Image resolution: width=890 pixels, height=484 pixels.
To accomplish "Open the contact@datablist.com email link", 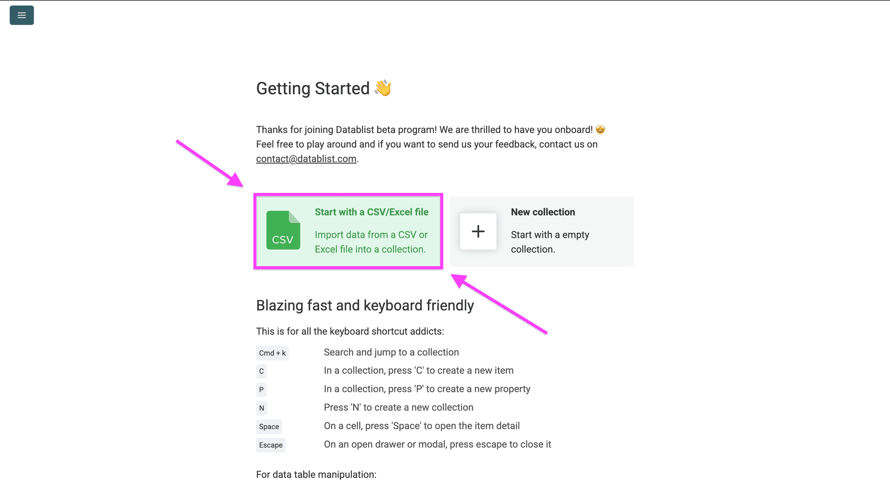I will pyautogui.click(x=306, y=159).
